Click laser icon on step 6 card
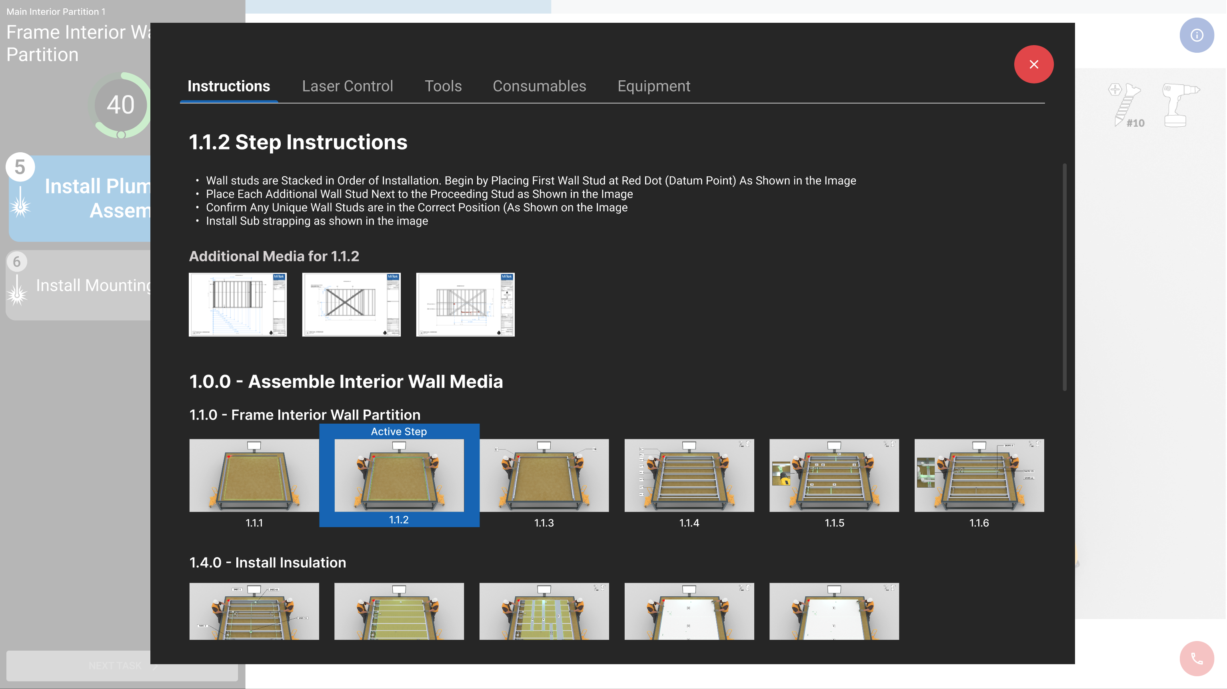Viewport: 1227px width, 689px height. point(18,290)
